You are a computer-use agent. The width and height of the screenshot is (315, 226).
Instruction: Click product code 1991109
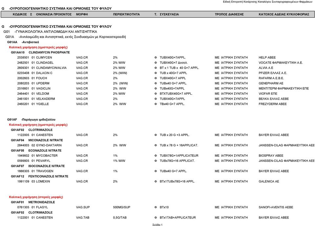(x=23, y=181)
